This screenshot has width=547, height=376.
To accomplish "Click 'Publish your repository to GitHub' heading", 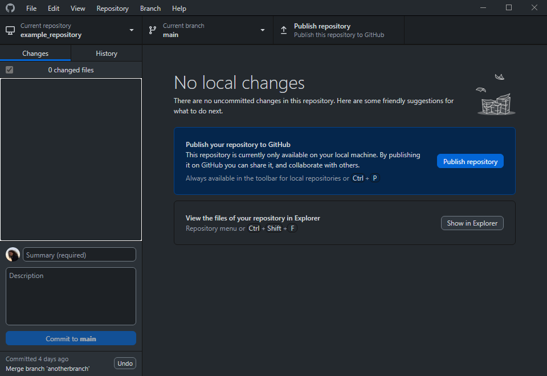I will pyautogui.click(x=238, y=144).
